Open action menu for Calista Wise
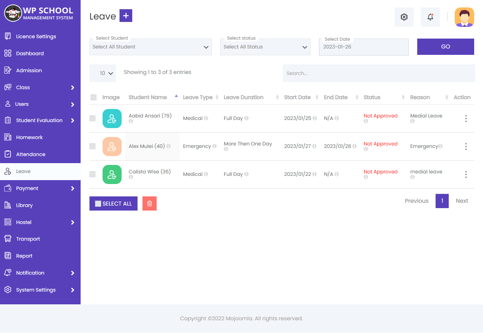Screen dimensions: 483x333 click(466, 174)
